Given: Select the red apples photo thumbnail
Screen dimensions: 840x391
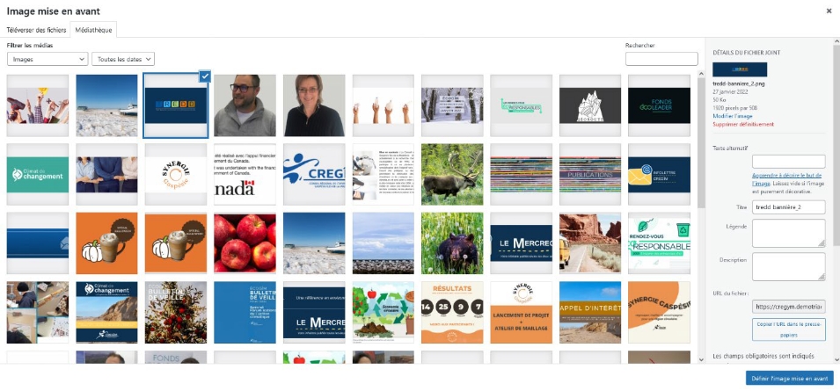Looking at the screenshot, I should (245, 243).
